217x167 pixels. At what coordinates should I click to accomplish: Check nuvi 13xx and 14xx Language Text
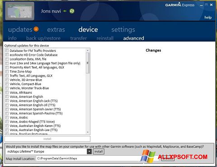7,63
